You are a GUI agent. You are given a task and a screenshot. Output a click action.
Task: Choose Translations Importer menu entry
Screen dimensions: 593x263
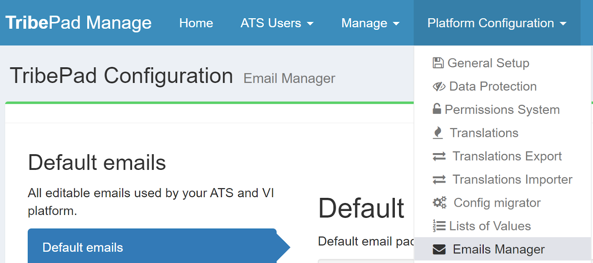tap(503, 179)
